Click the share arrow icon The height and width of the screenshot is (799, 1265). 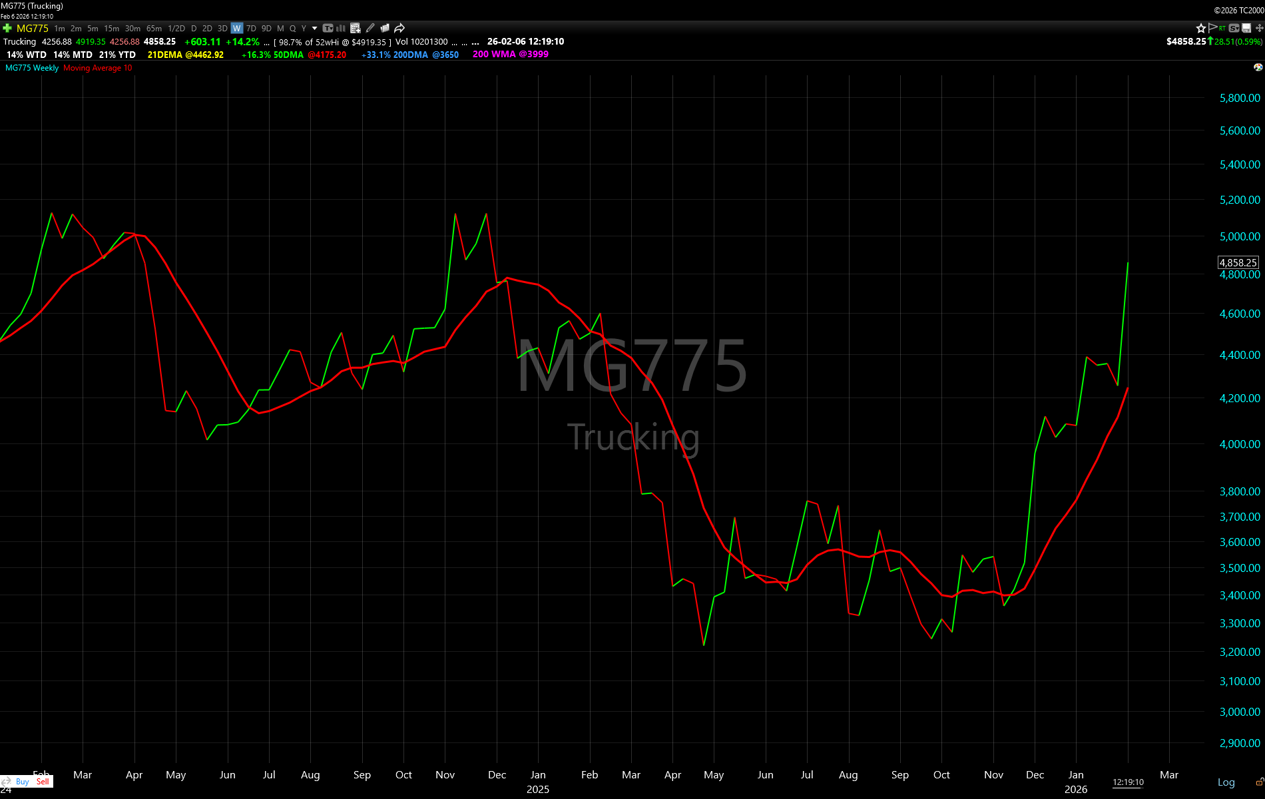pos(399,28)
